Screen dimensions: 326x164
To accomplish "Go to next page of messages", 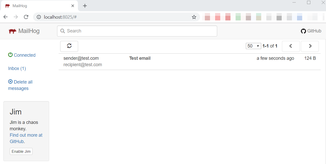I will click(310, 46).
